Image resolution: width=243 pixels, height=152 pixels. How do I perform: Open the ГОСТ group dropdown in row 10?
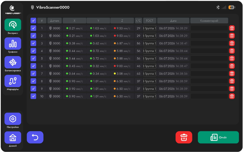pyautogui.click(x=150, y=96)
